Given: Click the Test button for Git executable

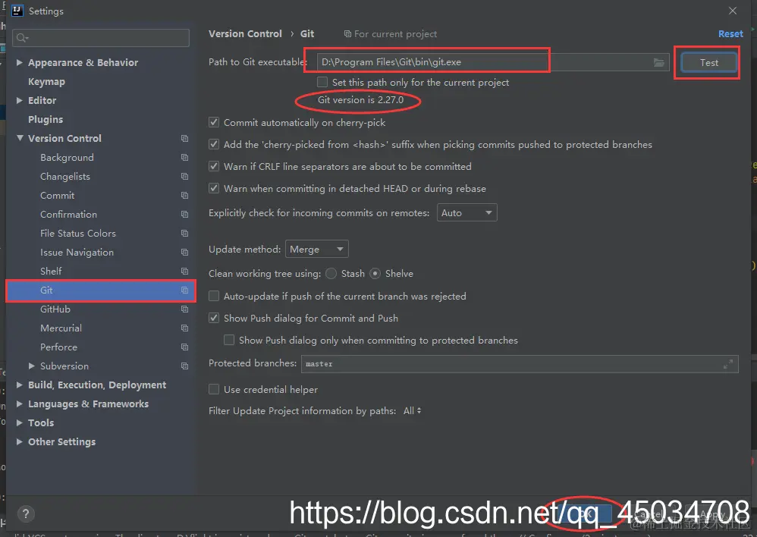Looking at the screenshot, I should 708,63.
